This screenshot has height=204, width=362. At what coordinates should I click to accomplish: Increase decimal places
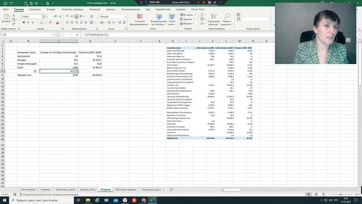(119, 23)
